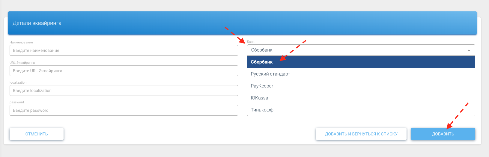
Task: Click into the localization input box
Action: tap(124, 90)
